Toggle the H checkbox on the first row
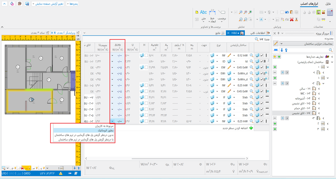The image size is (336, 179). 146,55
